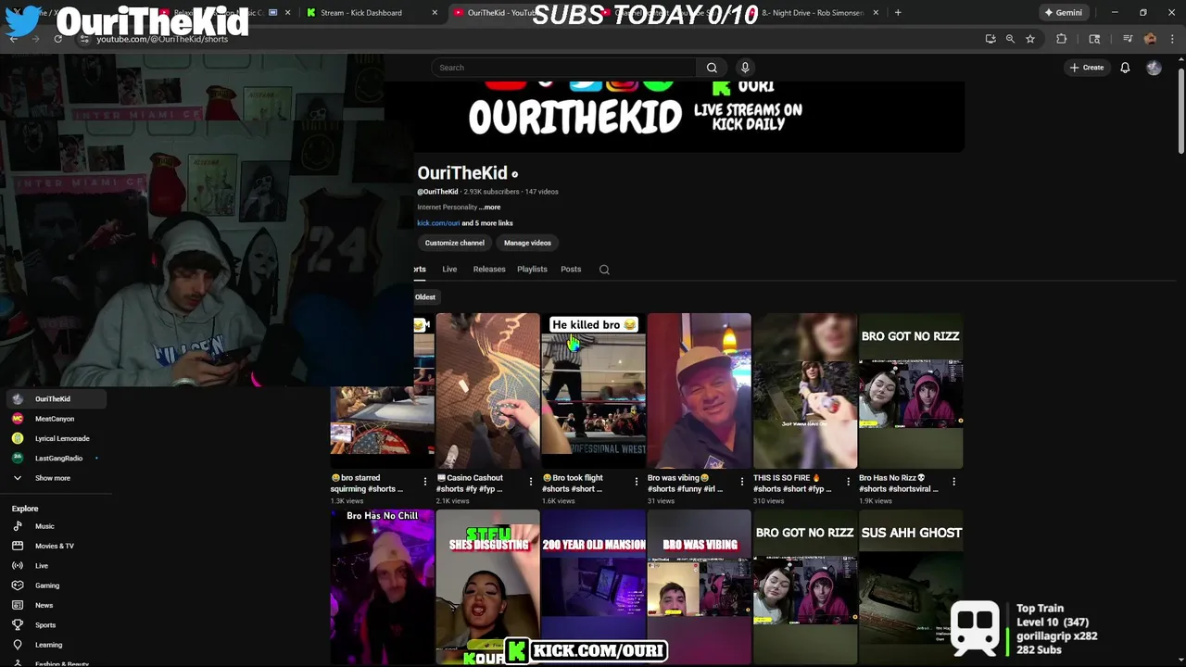Reload the page with the refresh icon
Image resolution: width=1186 pixels, height=667 pixels.
pos(57,39)
